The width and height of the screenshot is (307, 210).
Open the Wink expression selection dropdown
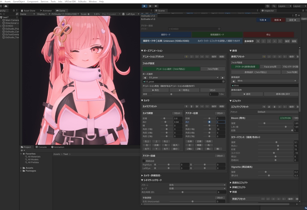coord(267,81)
